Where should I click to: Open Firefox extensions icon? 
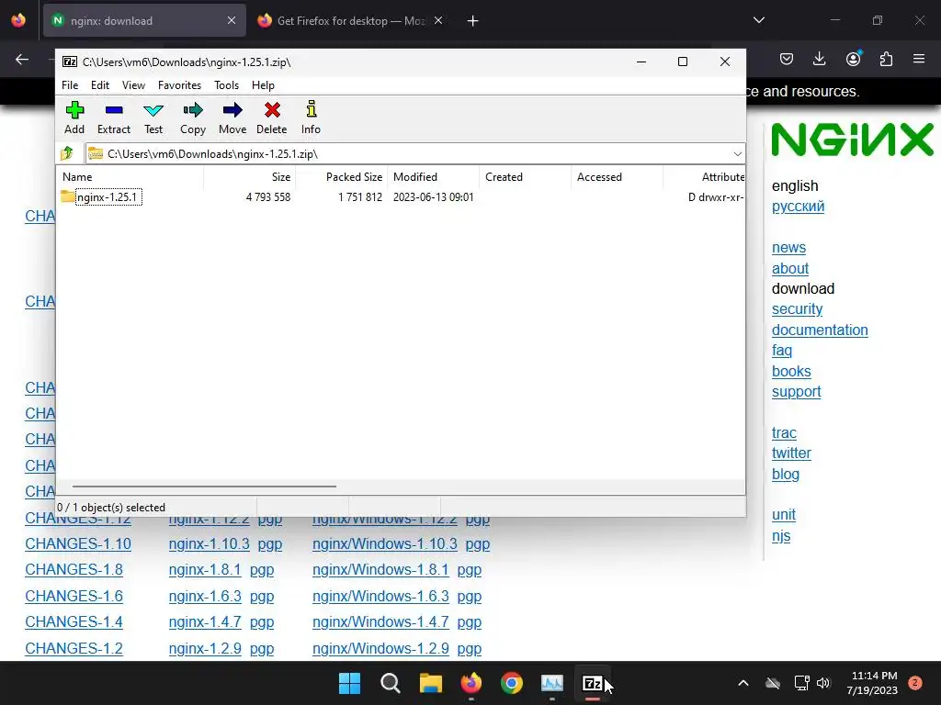[886, 59]
